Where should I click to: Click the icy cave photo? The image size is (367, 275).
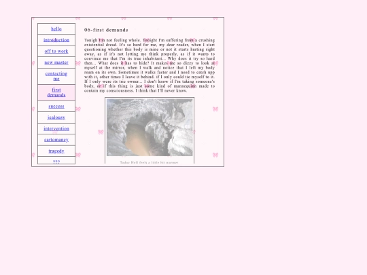[x=150, y=127]
